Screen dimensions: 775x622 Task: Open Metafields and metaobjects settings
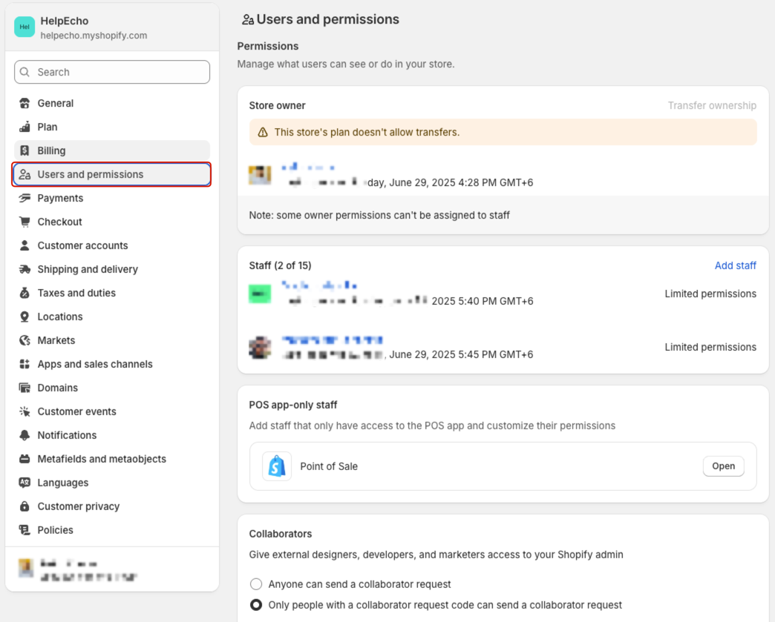(x=102, y=459)
